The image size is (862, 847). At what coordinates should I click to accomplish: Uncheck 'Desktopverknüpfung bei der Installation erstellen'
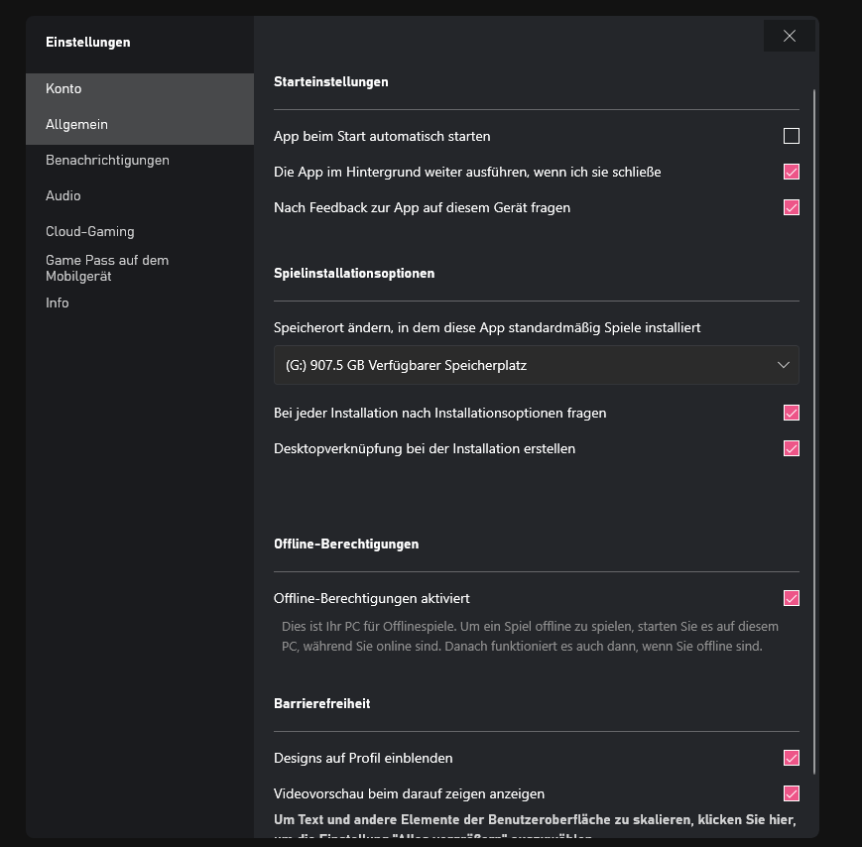[x=791, y=448]
